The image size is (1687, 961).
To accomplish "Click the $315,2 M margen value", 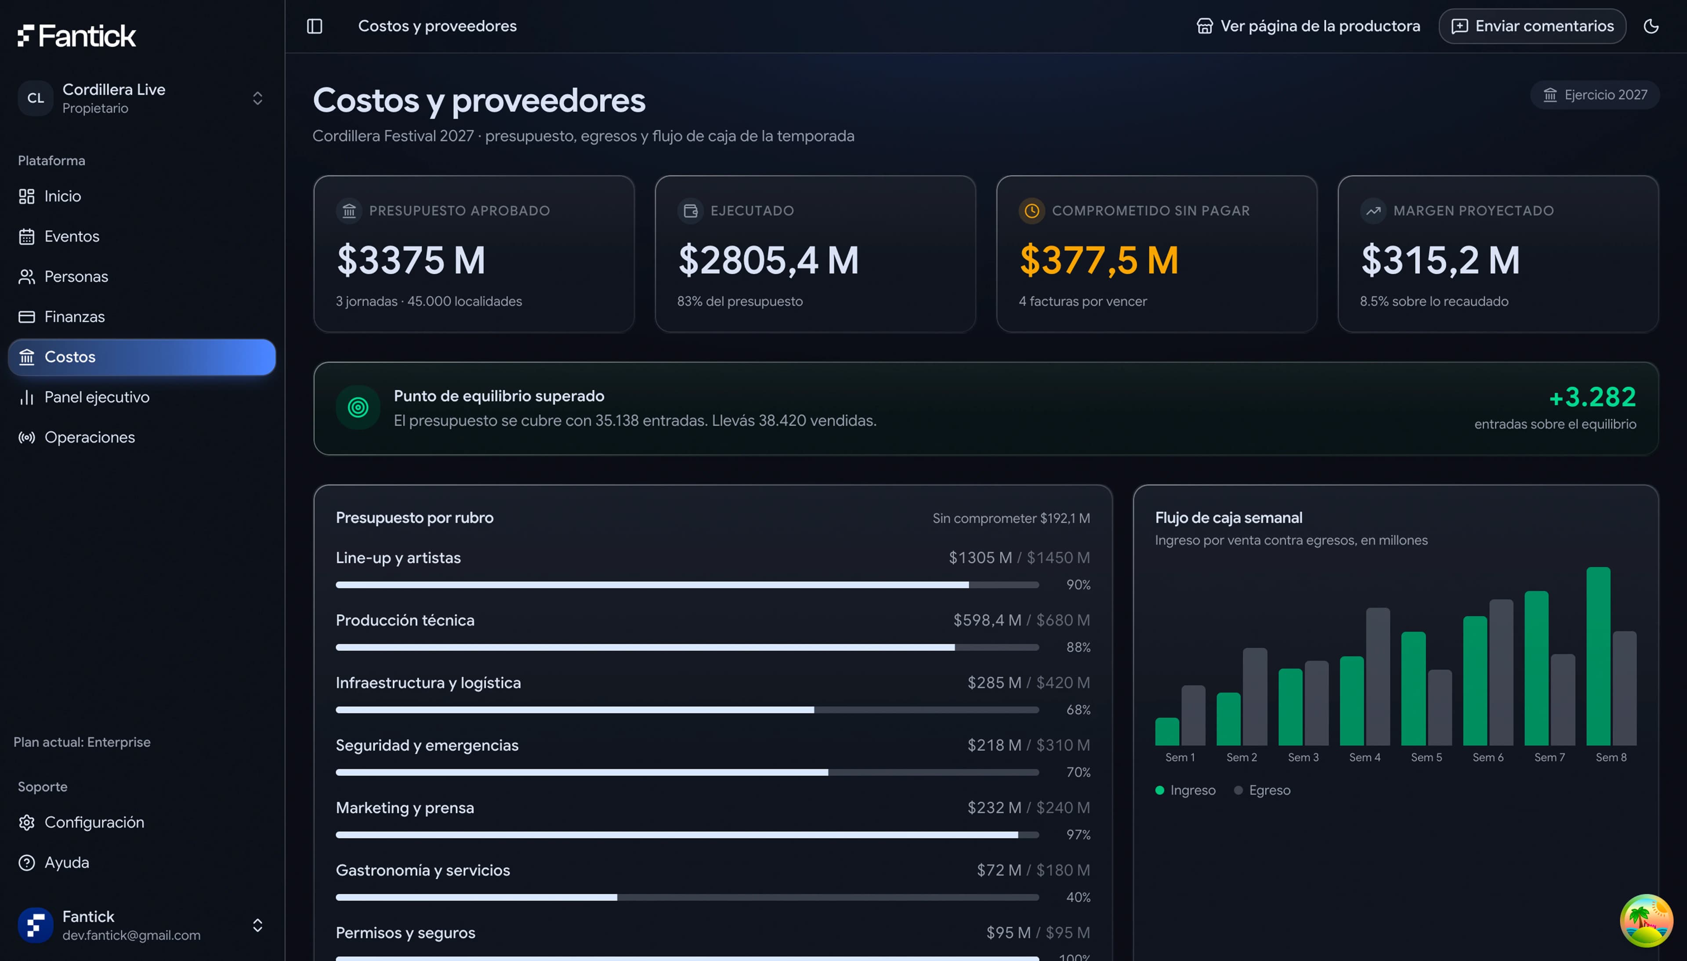I will coord(1440,260).
